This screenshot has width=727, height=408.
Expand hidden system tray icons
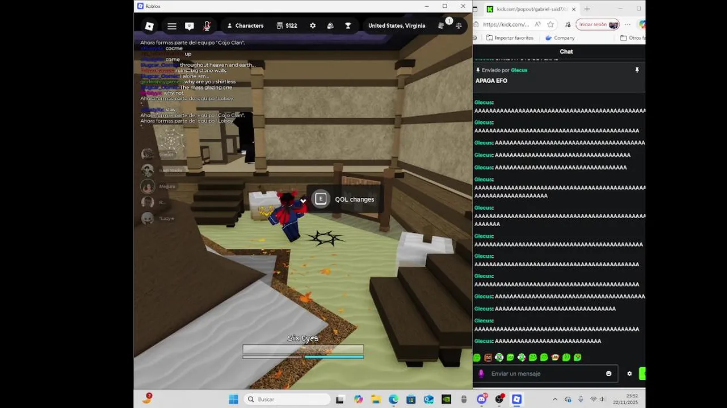555,399
